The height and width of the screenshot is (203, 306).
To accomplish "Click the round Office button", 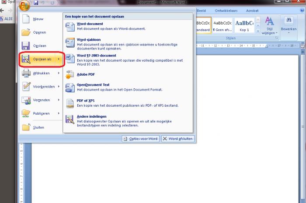I will [24, 5].
